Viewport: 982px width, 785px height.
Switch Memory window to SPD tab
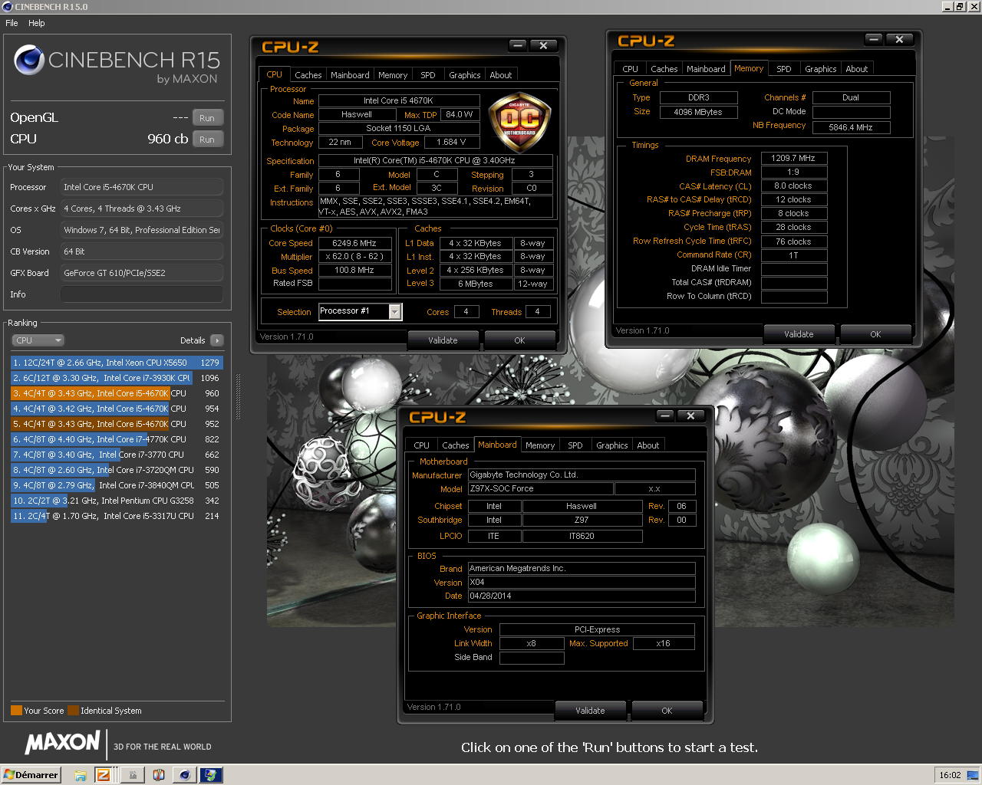tap(784, 69)
